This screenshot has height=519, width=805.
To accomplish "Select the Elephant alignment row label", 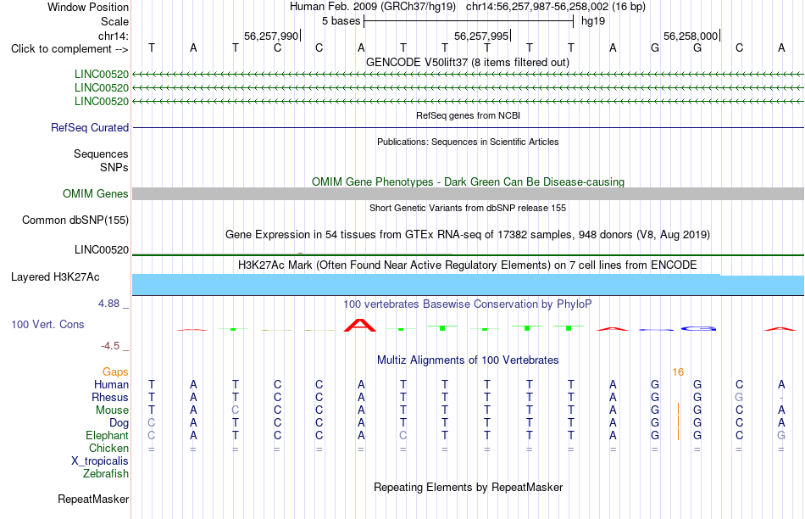I will (x=108, y=435).
